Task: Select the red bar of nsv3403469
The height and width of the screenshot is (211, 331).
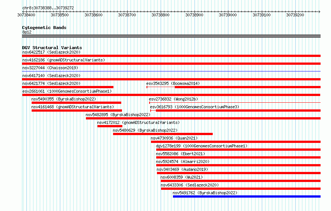Action: (x=239, y=173)
